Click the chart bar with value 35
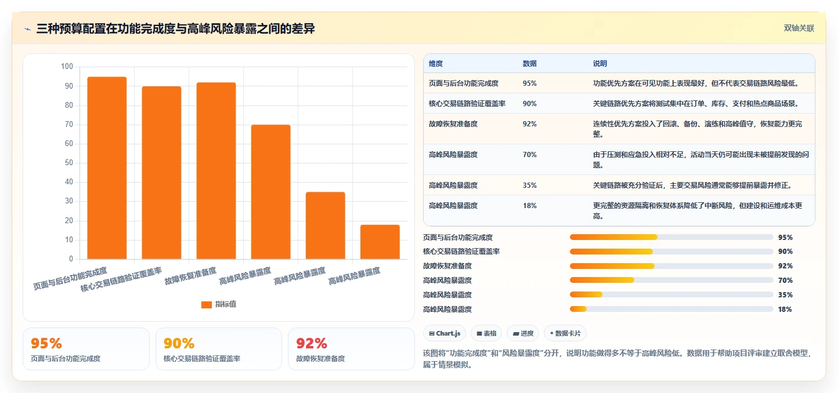This screenshot has height=393, width=838. (325, 225)
